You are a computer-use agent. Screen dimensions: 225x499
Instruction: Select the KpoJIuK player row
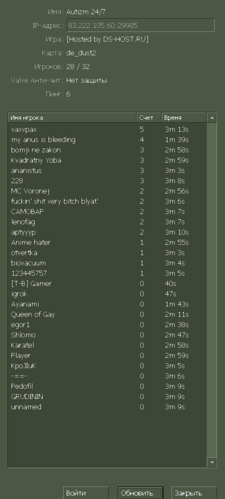tap(107, 365)
